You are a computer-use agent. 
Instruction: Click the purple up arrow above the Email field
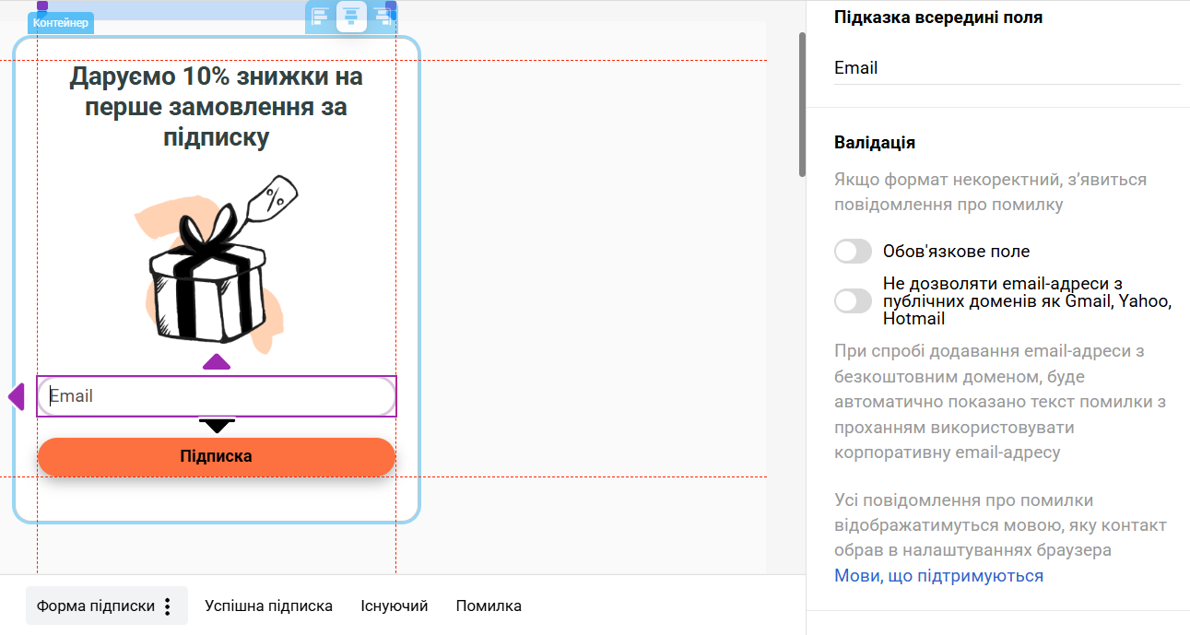tap(217, 362)
